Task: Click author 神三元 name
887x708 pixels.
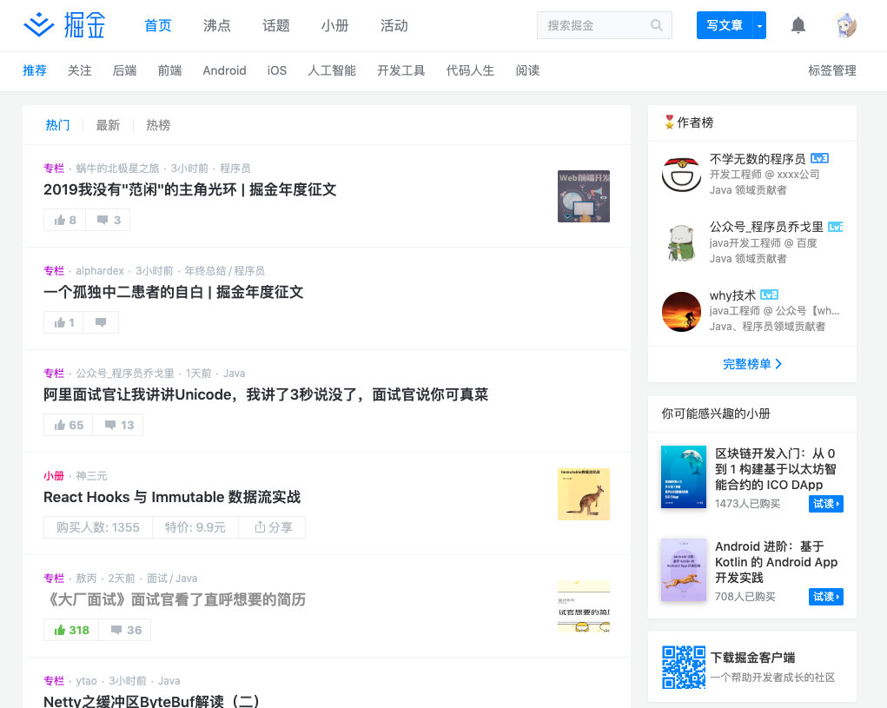Action: [x=91, y=476]
